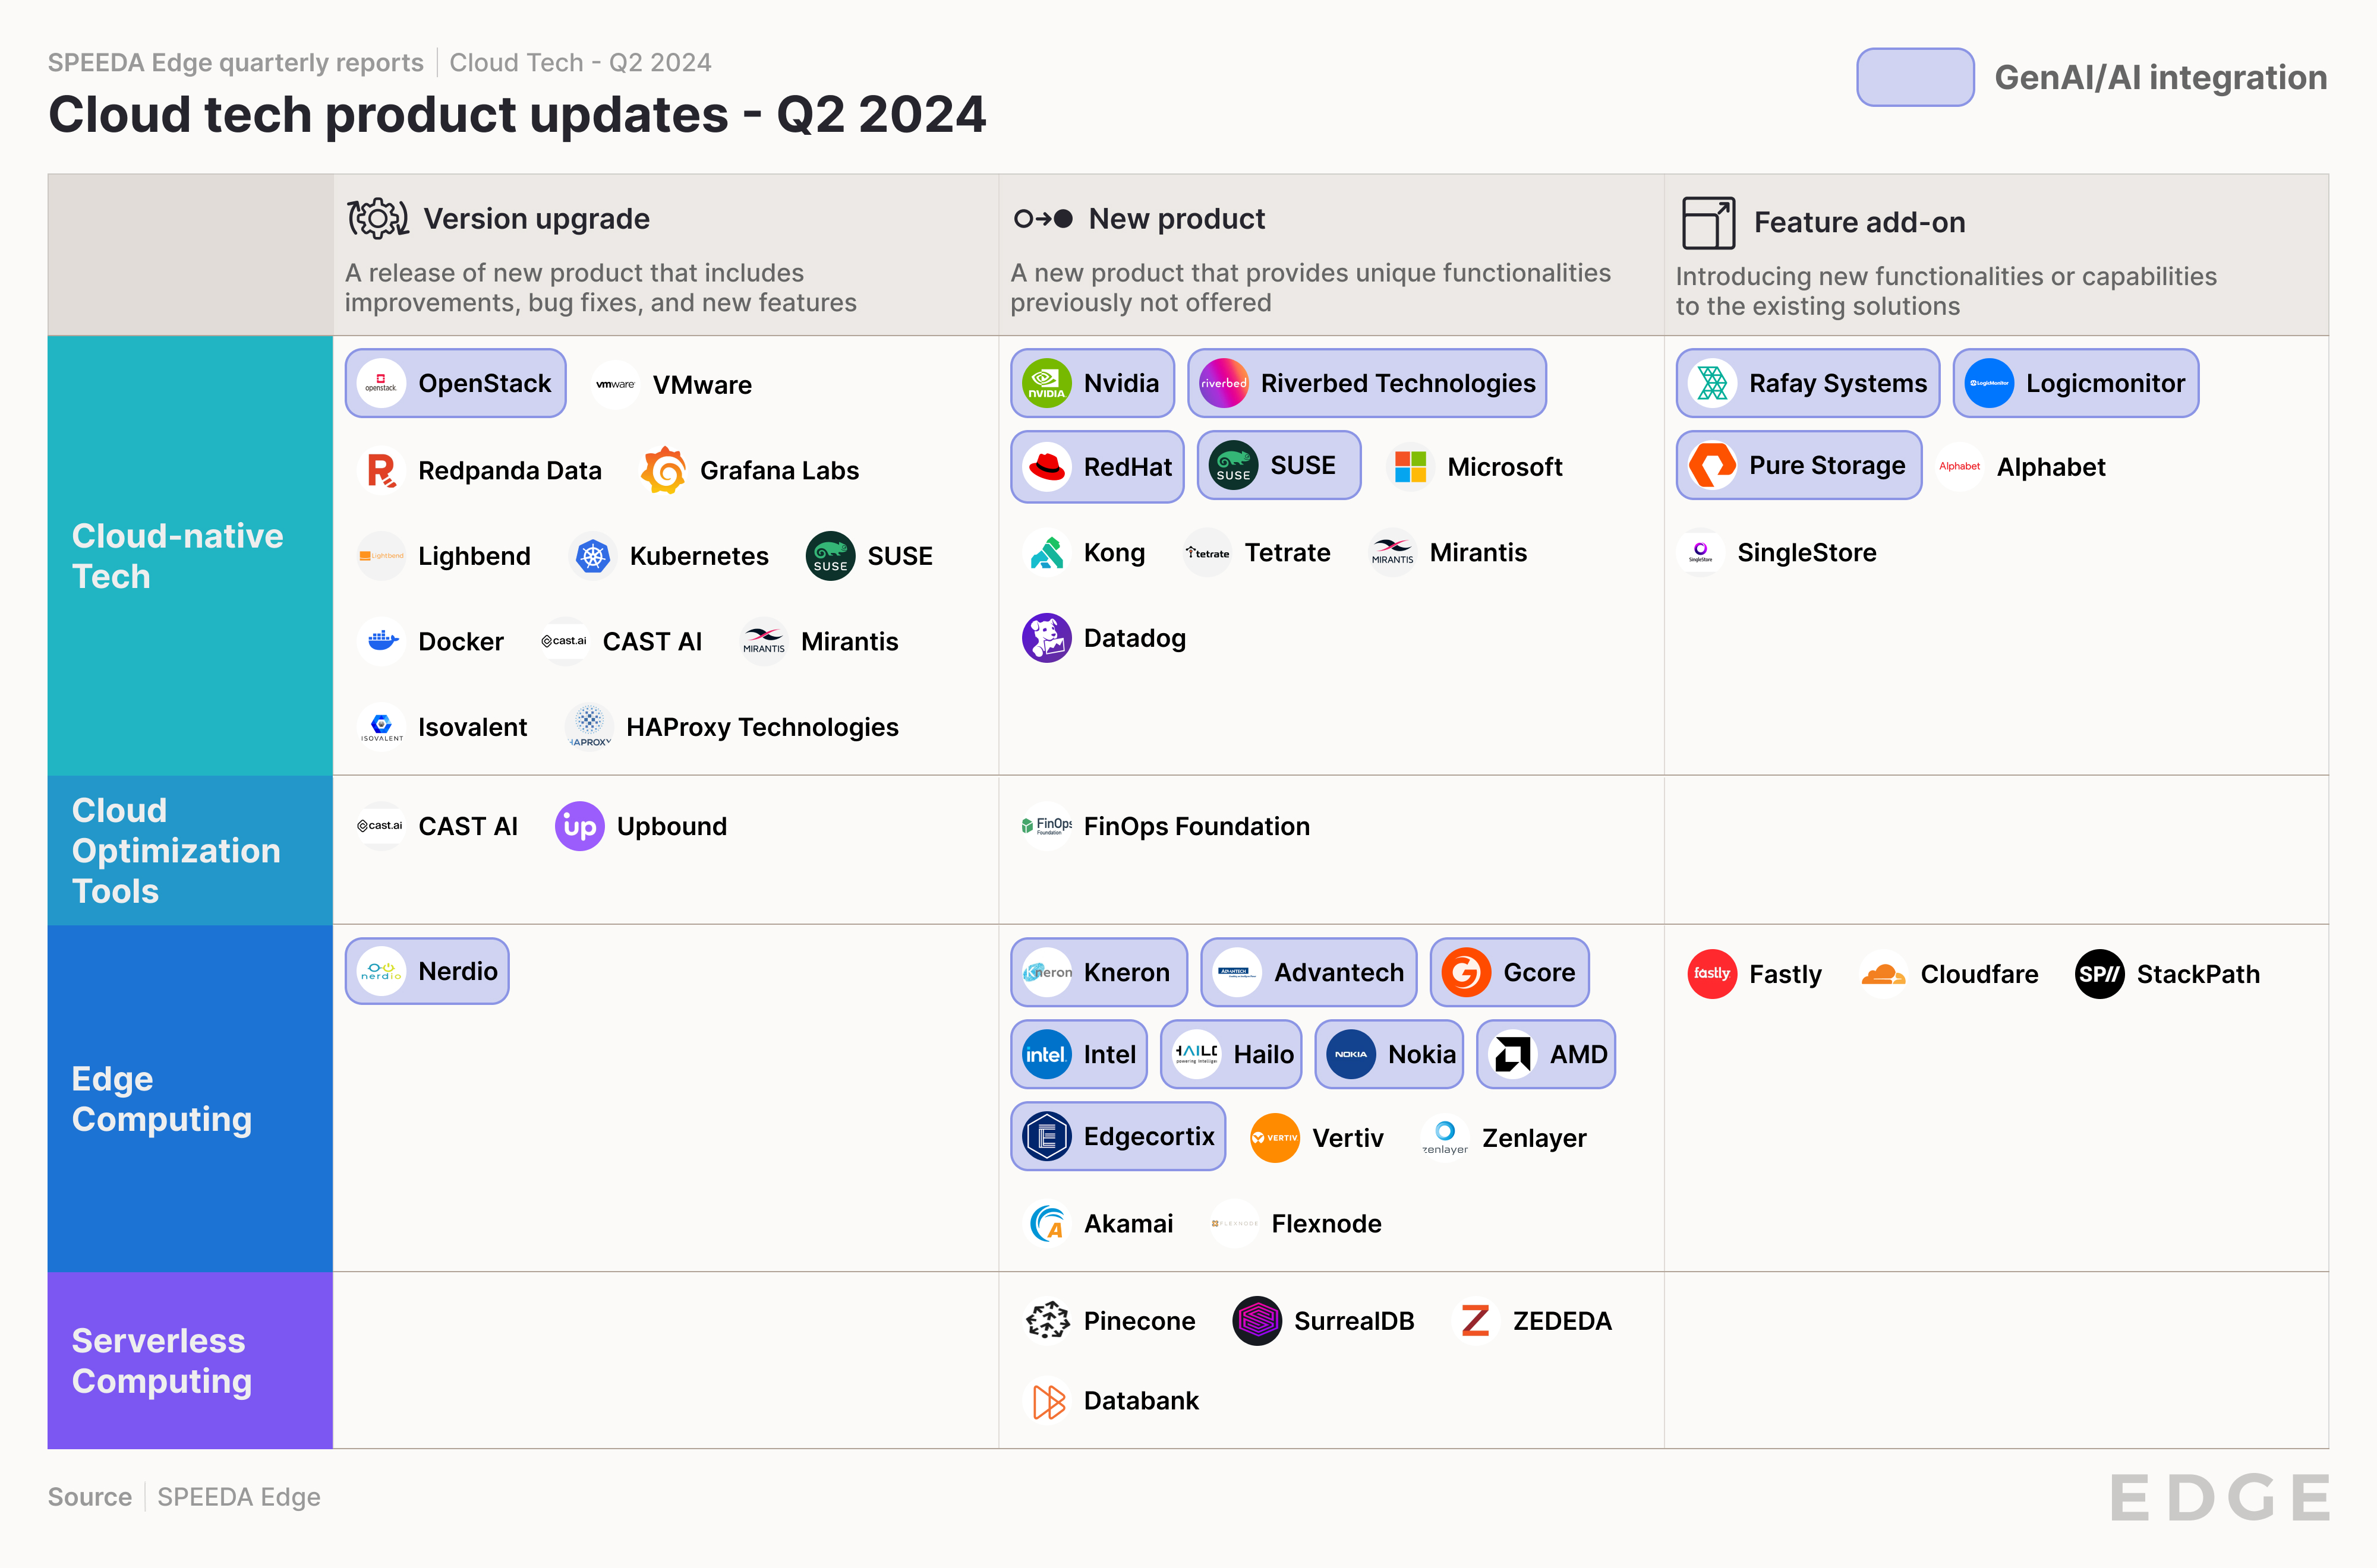This screenshot has height=1568, width=2377.
Task: Click the Version upgrade column heading
Action: click(536, 218)
